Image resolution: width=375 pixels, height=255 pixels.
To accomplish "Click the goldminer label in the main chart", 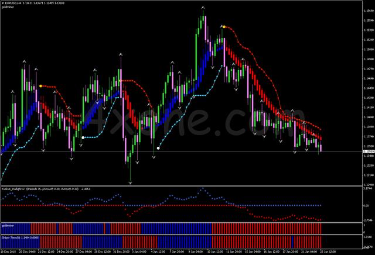I will [8, 7].
